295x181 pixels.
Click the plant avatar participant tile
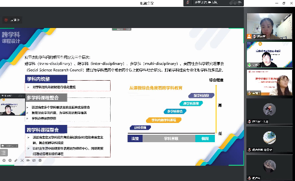point(269,139)
